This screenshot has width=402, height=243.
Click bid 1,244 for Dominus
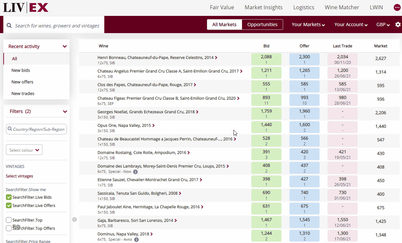(x=266, y=236)
